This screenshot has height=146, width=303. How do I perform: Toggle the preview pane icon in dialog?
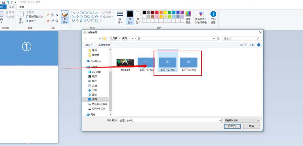tap(252, 45)
